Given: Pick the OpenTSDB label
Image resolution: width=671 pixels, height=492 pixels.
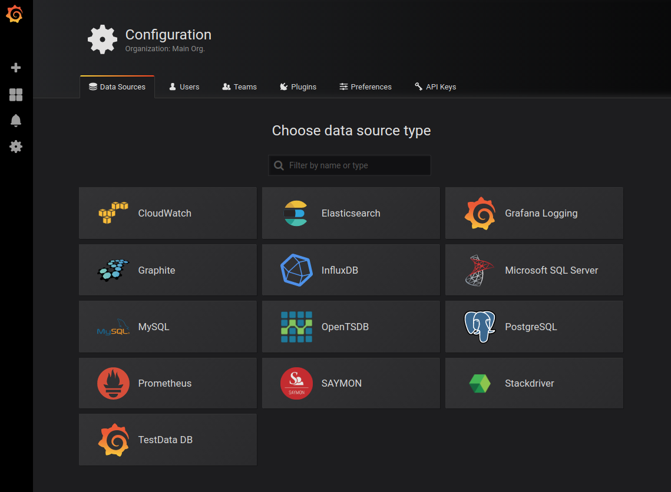Looking at the screenshot, I should click(345, 327).
